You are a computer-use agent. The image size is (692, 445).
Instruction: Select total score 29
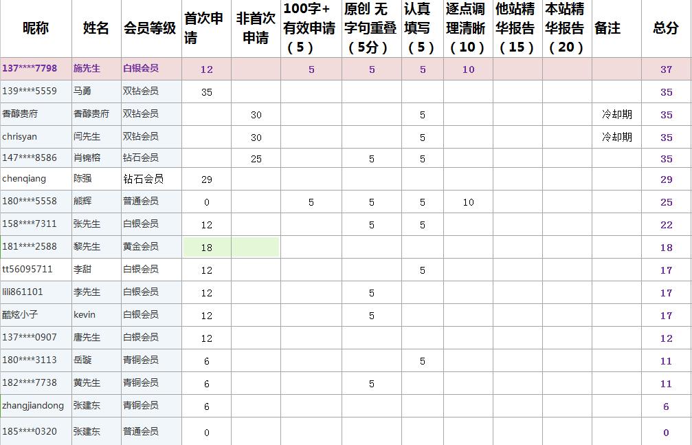[x=666, y=180]
